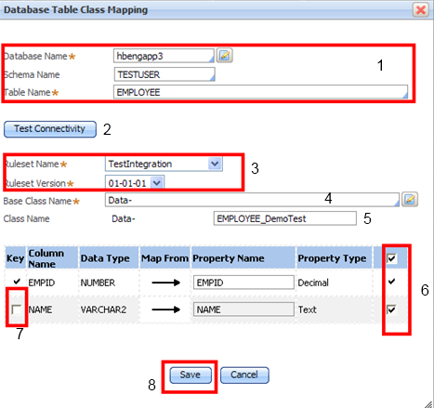Open the Ruleset Version dropdown
Image resolution: width=434 pixels, height=408 pixels.
(x=157, y=183)
